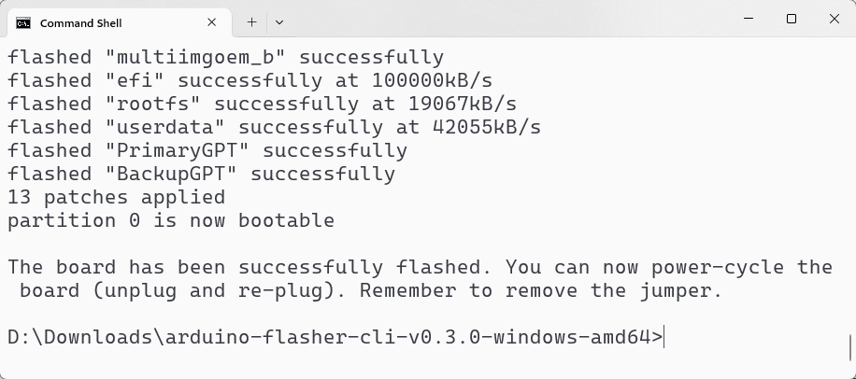The width and height of the screenshot is (856, 379).
Task: Click the "efi" flashed output line
Action: 262,80
